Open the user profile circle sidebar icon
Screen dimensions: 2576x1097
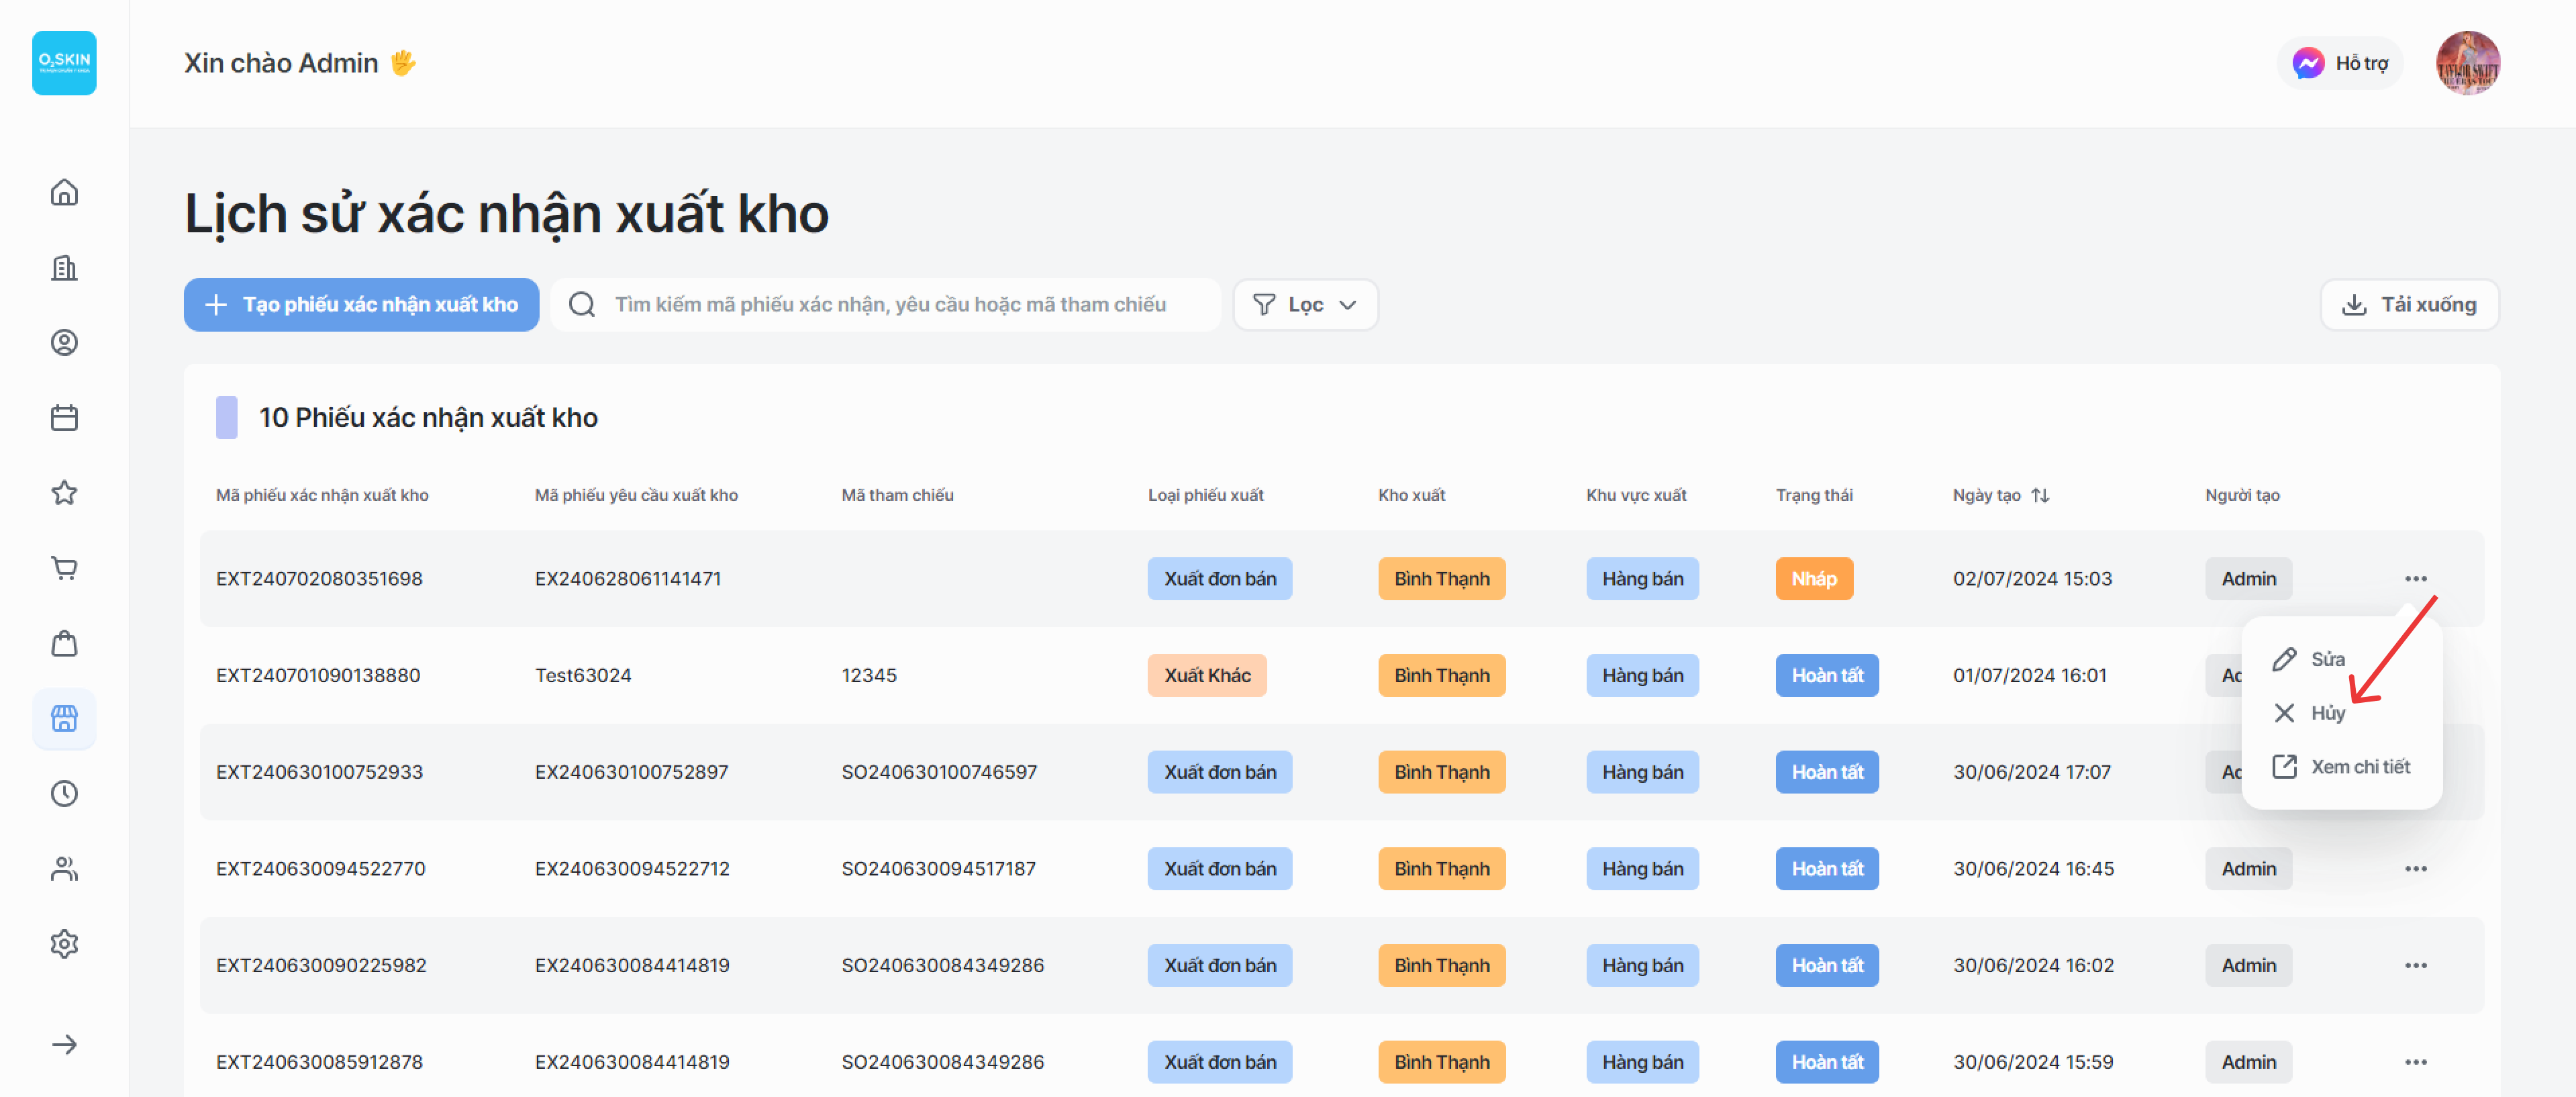point(64,343)
